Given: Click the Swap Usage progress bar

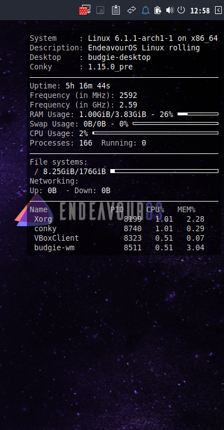Looking at the screenshot, I should 175,123.
